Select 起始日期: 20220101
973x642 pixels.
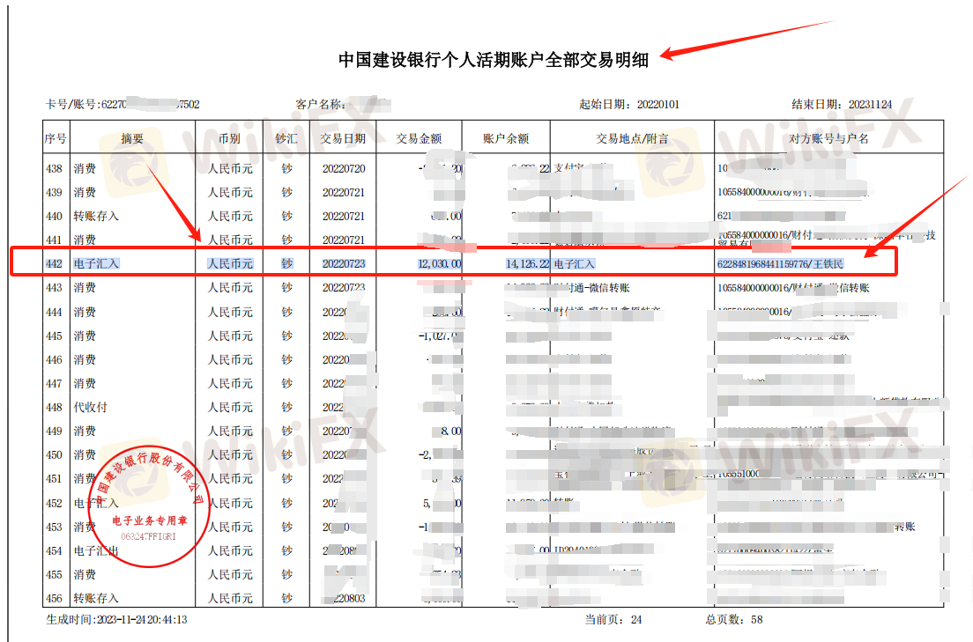[x=629, y=104]
